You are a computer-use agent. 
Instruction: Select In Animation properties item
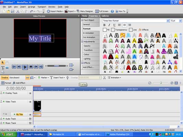91,33
